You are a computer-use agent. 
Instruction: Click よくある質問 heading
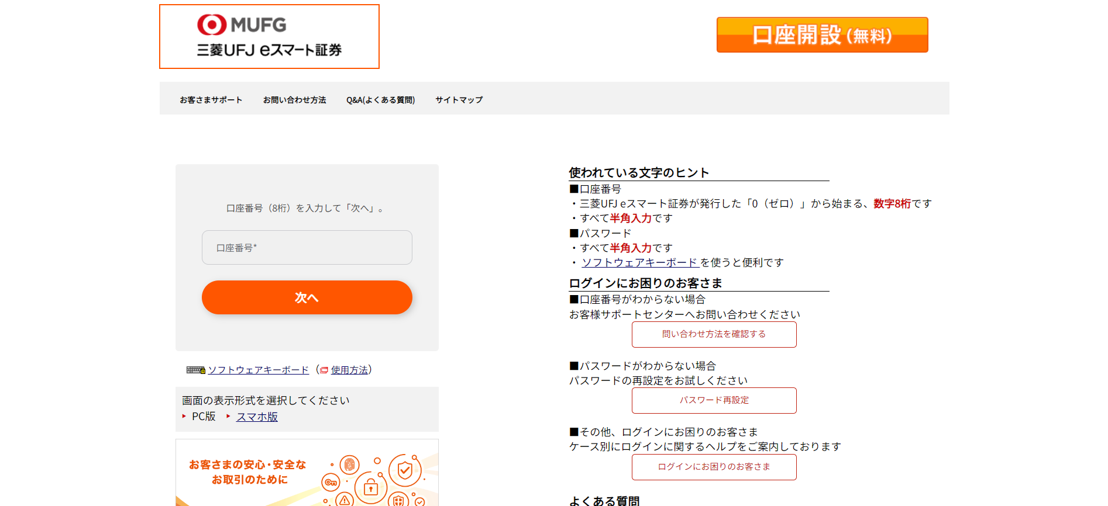[604, 501]
